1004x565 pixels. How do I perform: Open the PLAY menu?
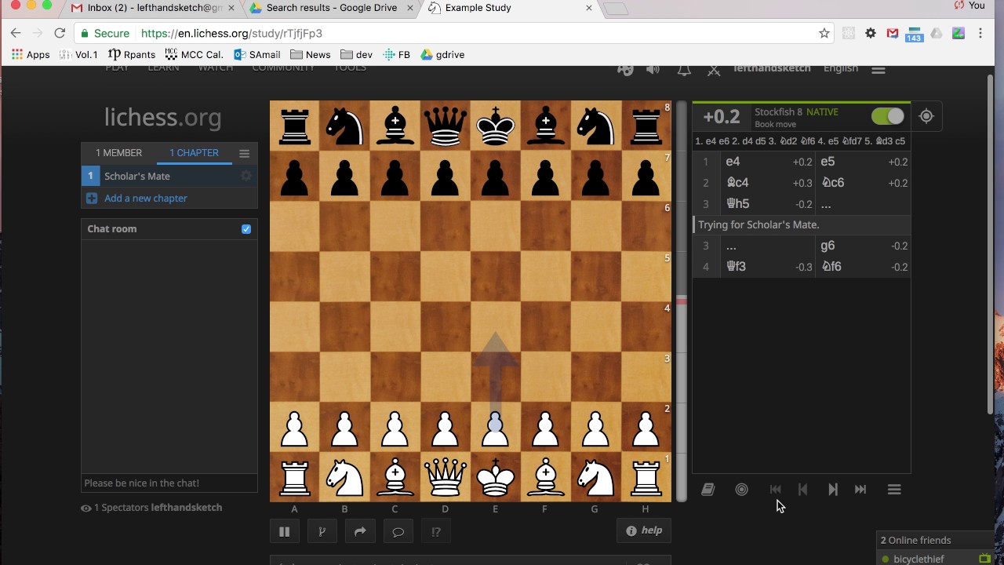[117, 69]
